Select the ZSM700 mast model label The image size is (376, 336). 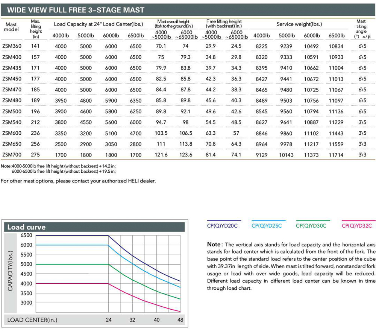(x=12, y=154)
